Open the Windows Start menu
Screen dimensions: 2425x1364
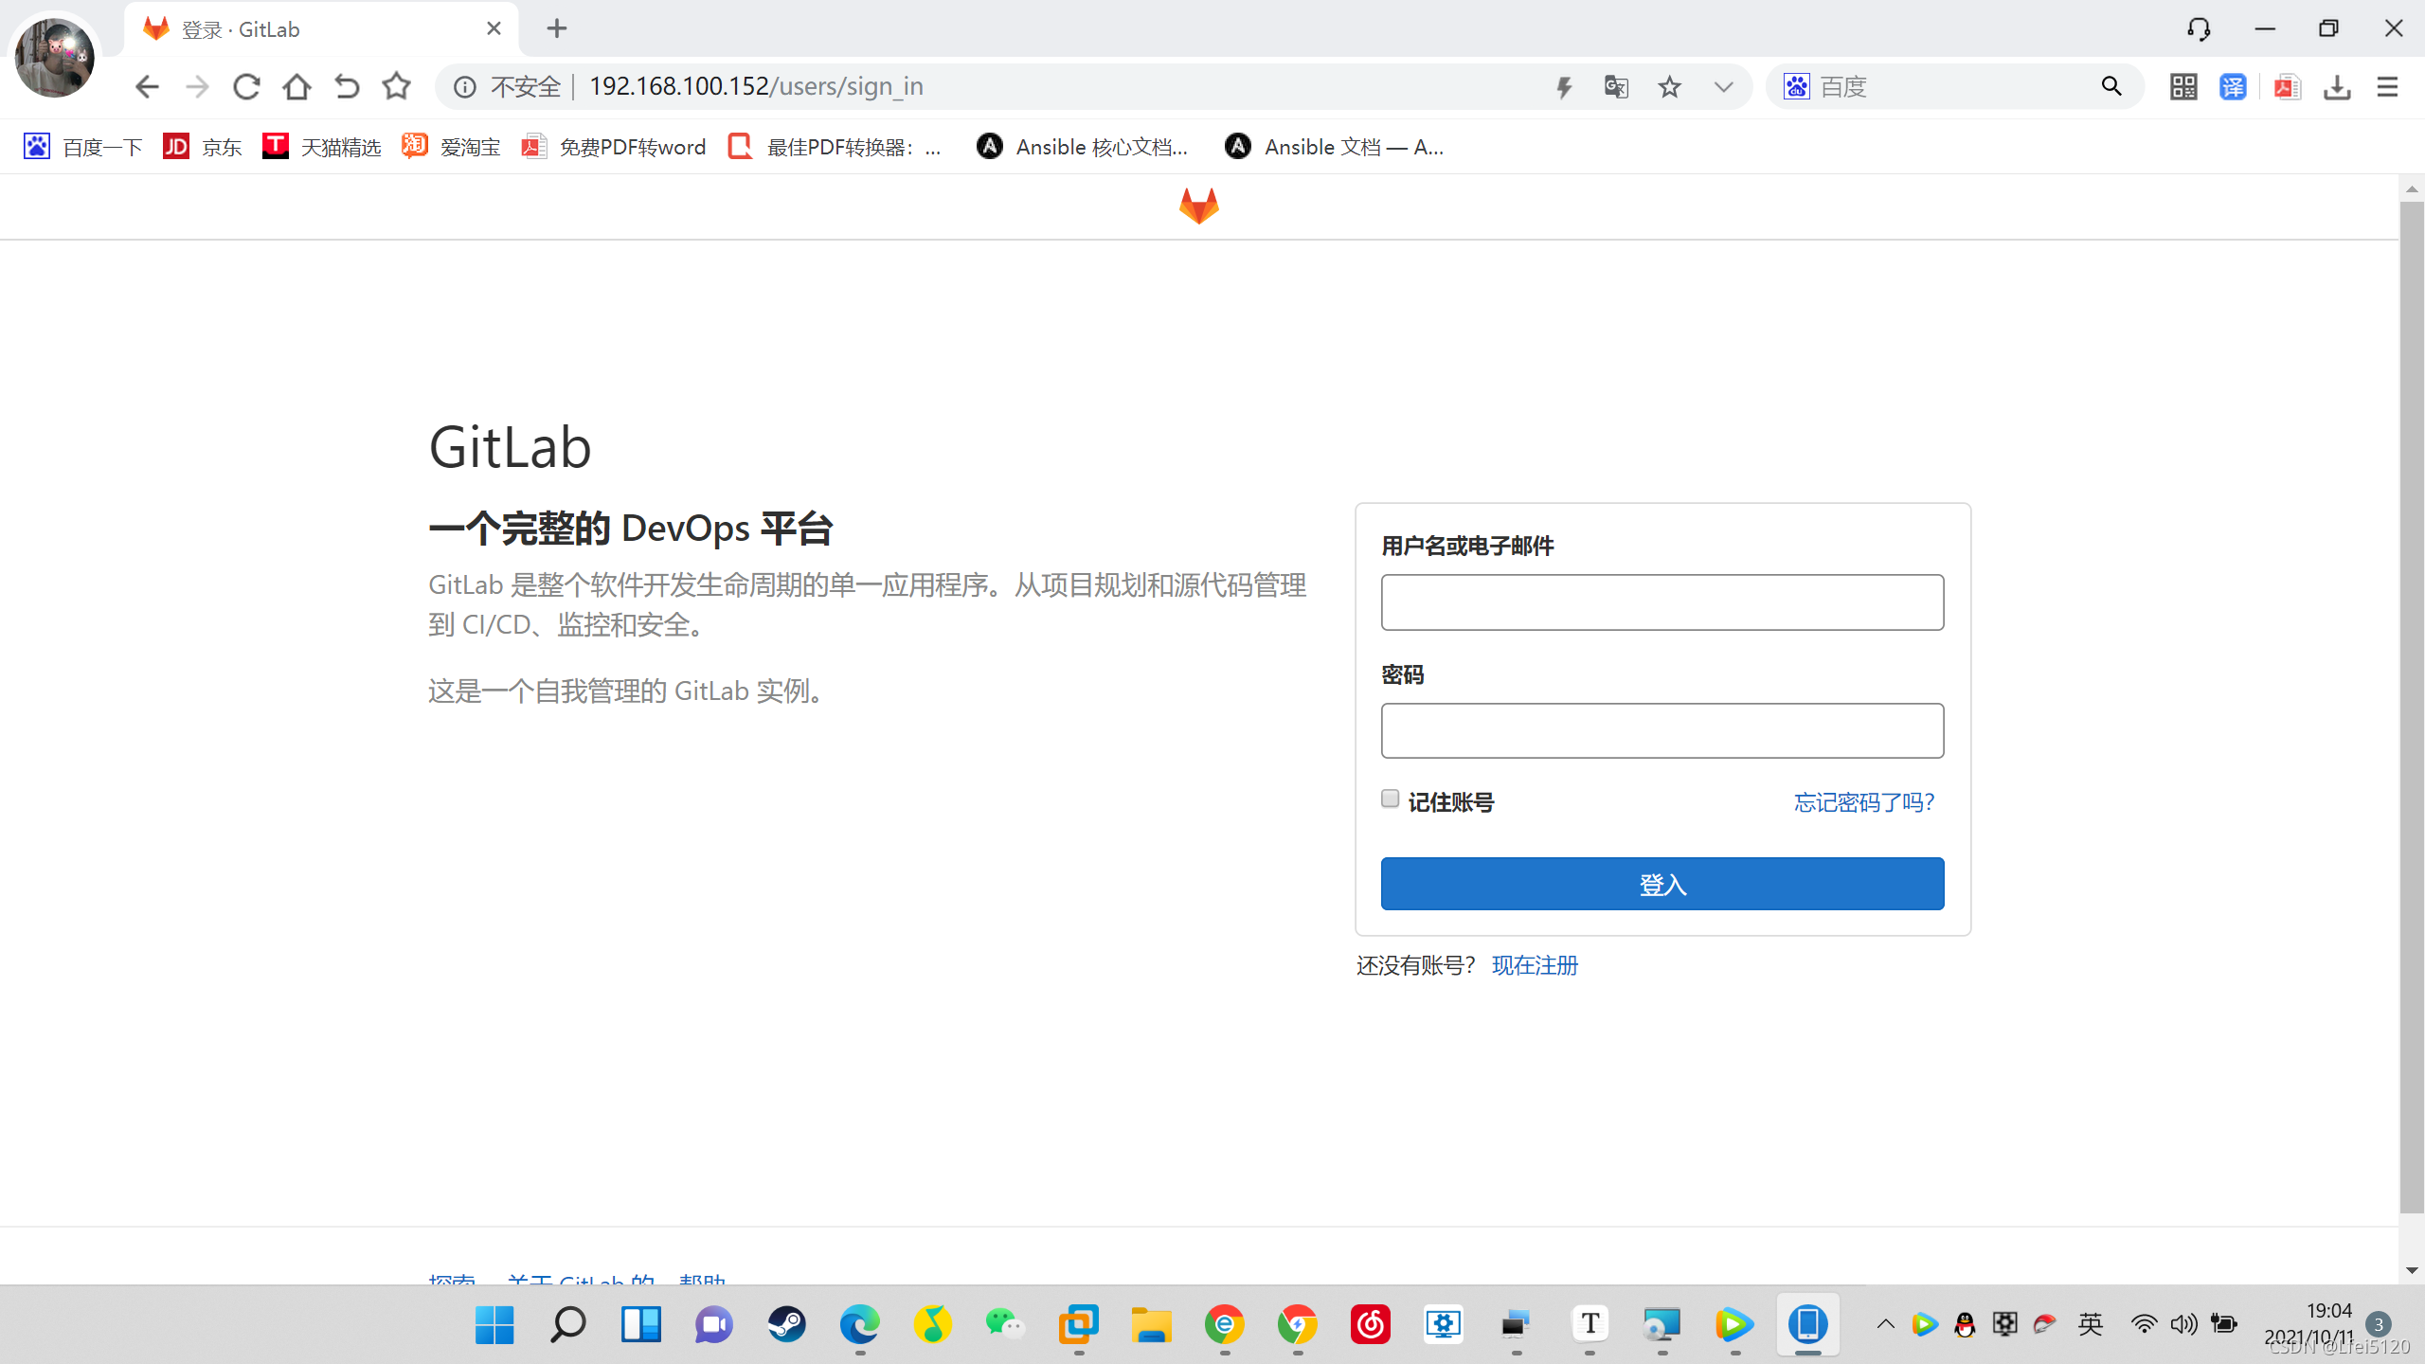coord(494,1324)
